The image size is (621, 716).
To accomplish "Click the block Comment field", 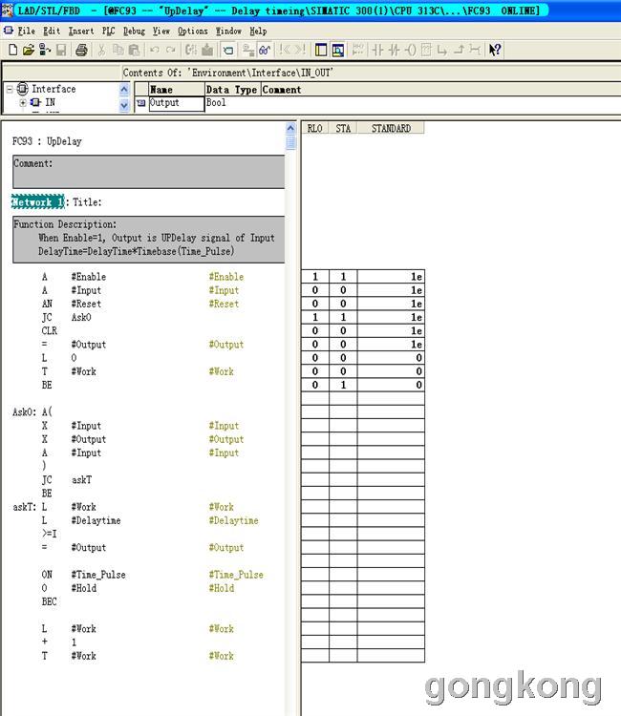I will point(149,172).
